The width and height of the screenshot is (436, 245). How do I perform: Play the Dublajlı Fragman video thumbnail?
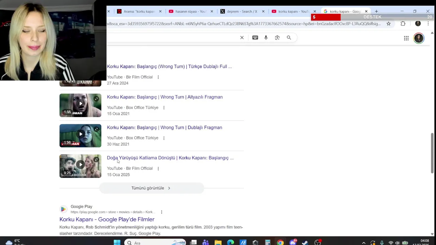click(x=80, y=135)
